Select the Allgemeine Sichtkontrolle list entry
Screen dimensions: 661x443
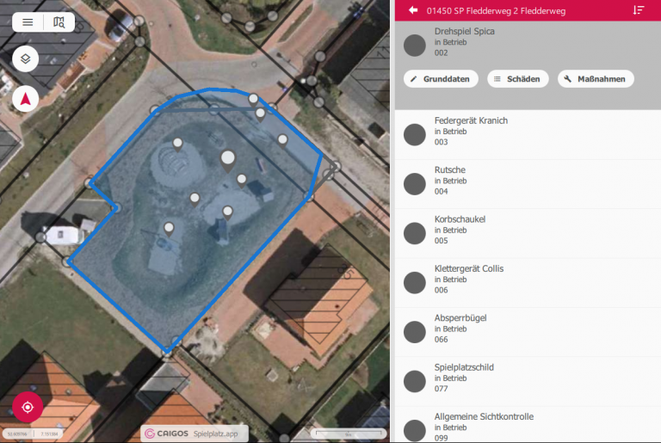click(x=528, y=425)
